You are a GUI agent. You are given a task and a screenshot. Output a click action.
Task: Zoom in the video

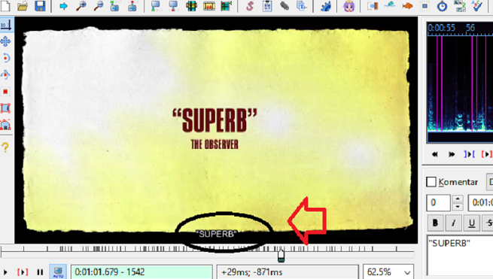tap(81, 6)
